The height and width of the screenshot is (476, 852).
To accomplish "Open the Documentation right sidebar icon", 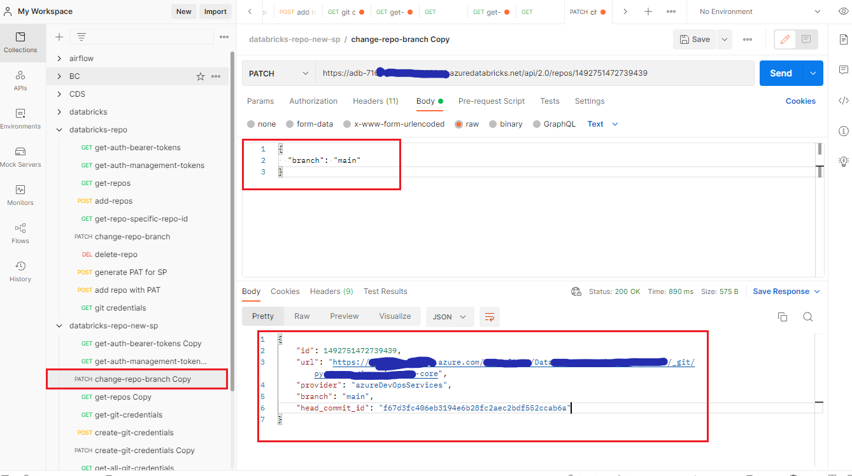I will tap(843, 39).
